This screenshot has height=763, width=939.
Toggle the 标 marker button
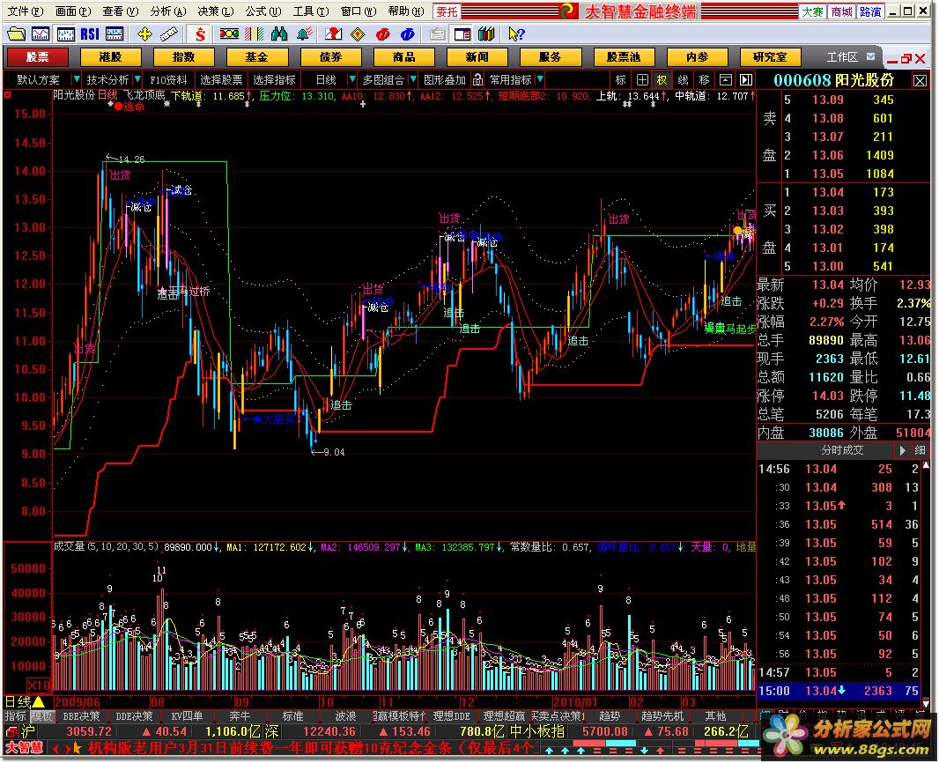click(620, 79)
